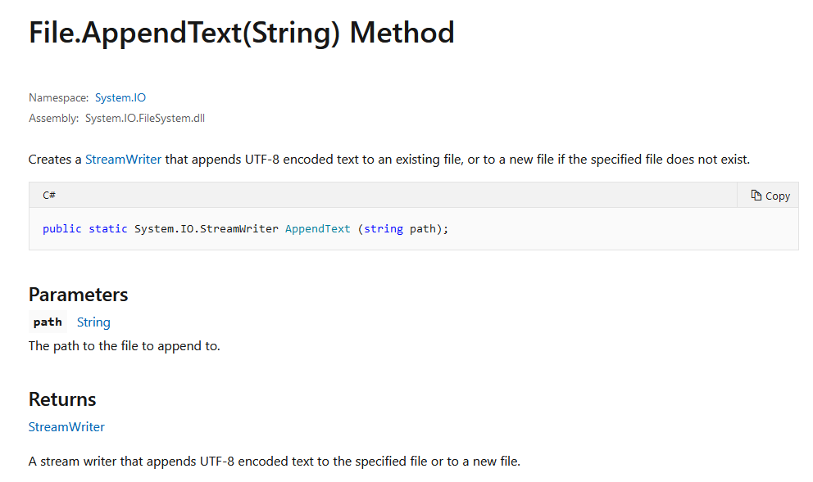Image resolution: width=813 pixels, height=482 pixels.
Task: Click the Copy icon in code header
Action: tap(756, 196)
